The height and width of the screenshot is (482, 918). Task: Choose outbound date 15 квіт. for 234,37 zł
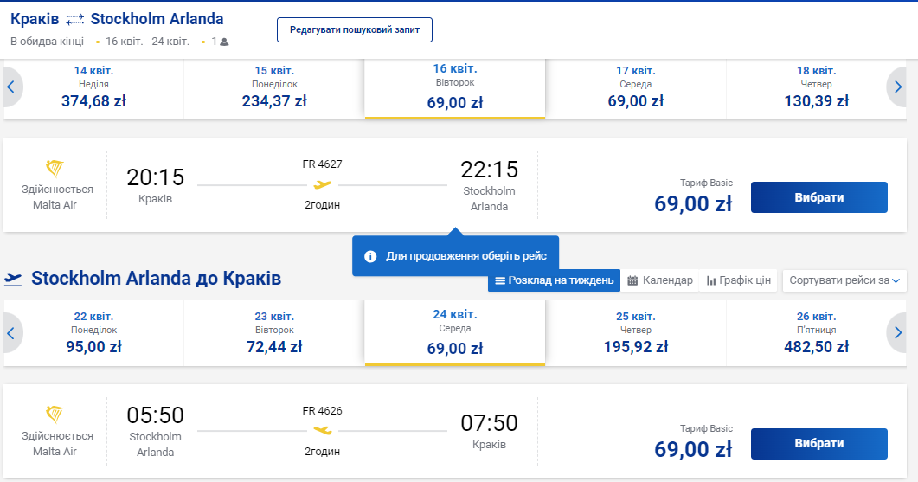(274, 88)
